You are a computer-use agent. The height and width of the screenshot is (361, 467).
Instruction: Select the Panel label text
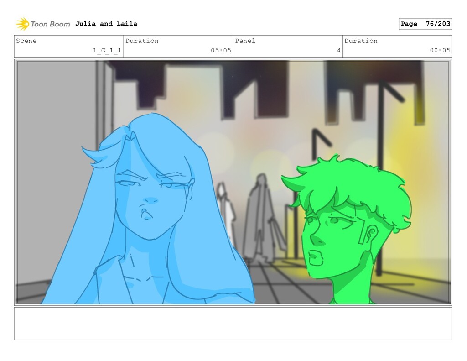point(245,41)
